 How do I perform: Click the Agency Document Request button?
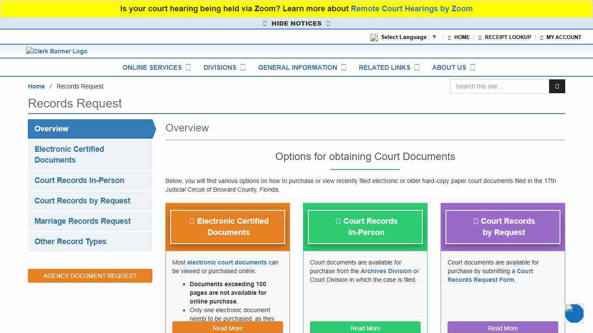[90, 276]
